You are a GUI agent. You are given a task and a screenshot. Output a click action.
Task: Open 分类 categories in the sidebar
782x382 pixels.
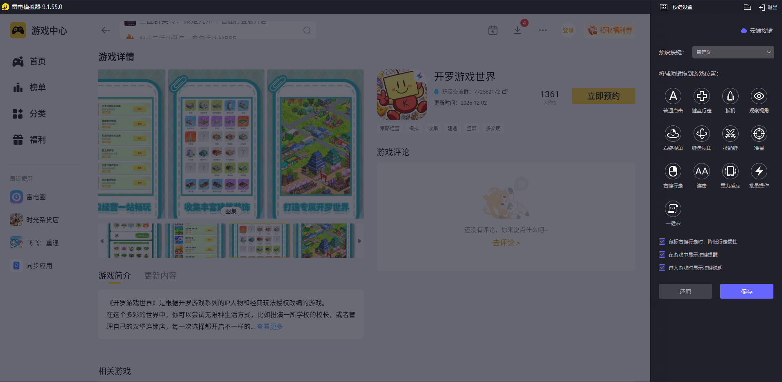[29, 114]
